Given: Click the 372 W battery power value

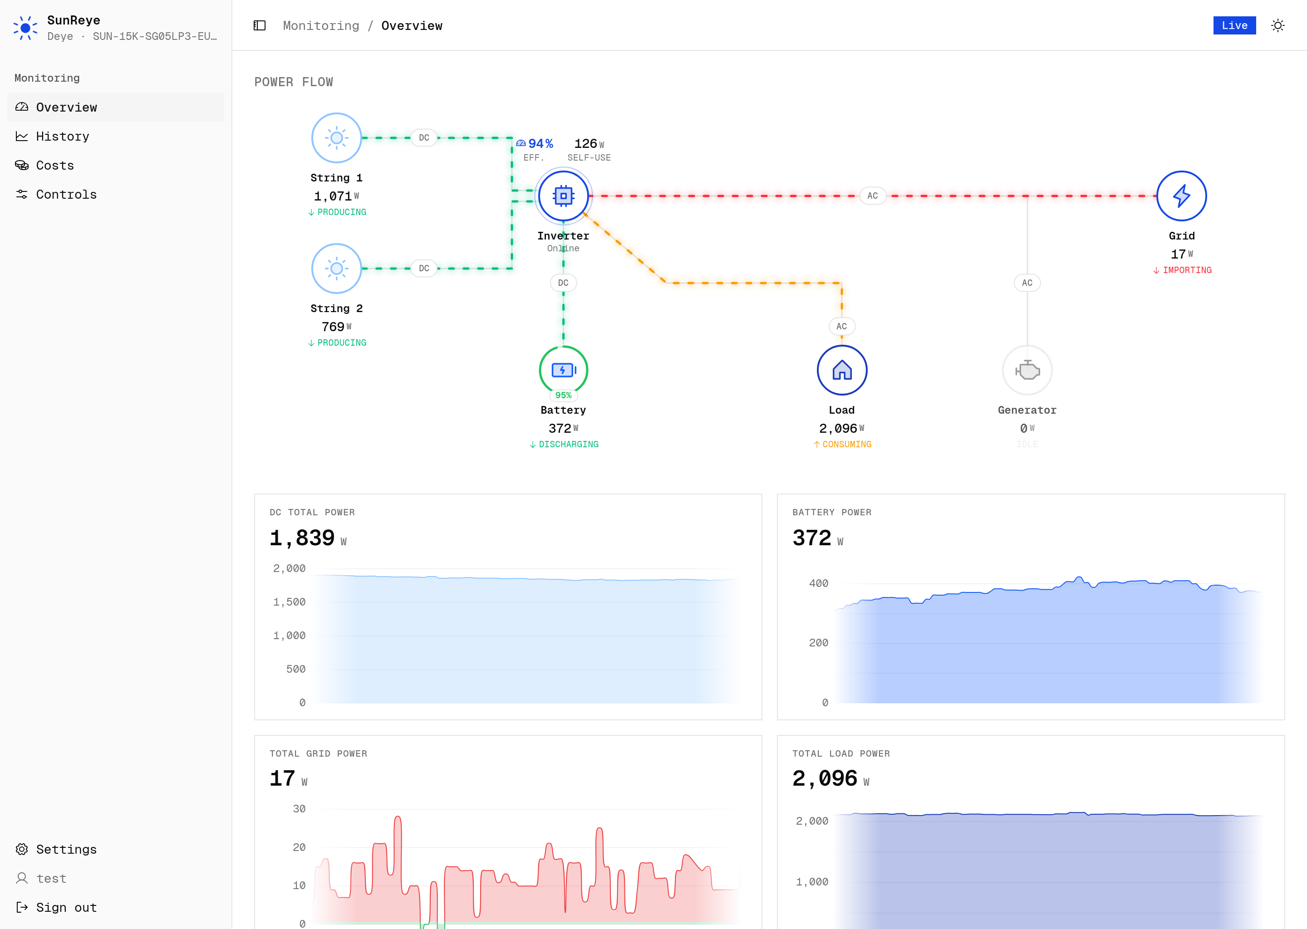Looking at the screenshot, I should (818, 538).
